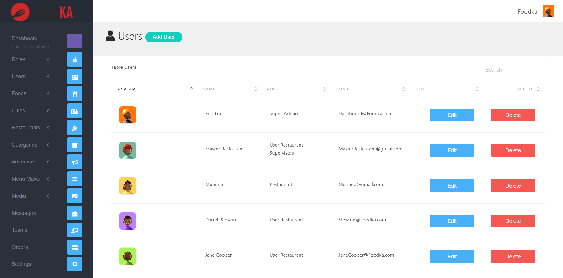
Task: Go to the Dashboard menu item
Action: point(25,39)
